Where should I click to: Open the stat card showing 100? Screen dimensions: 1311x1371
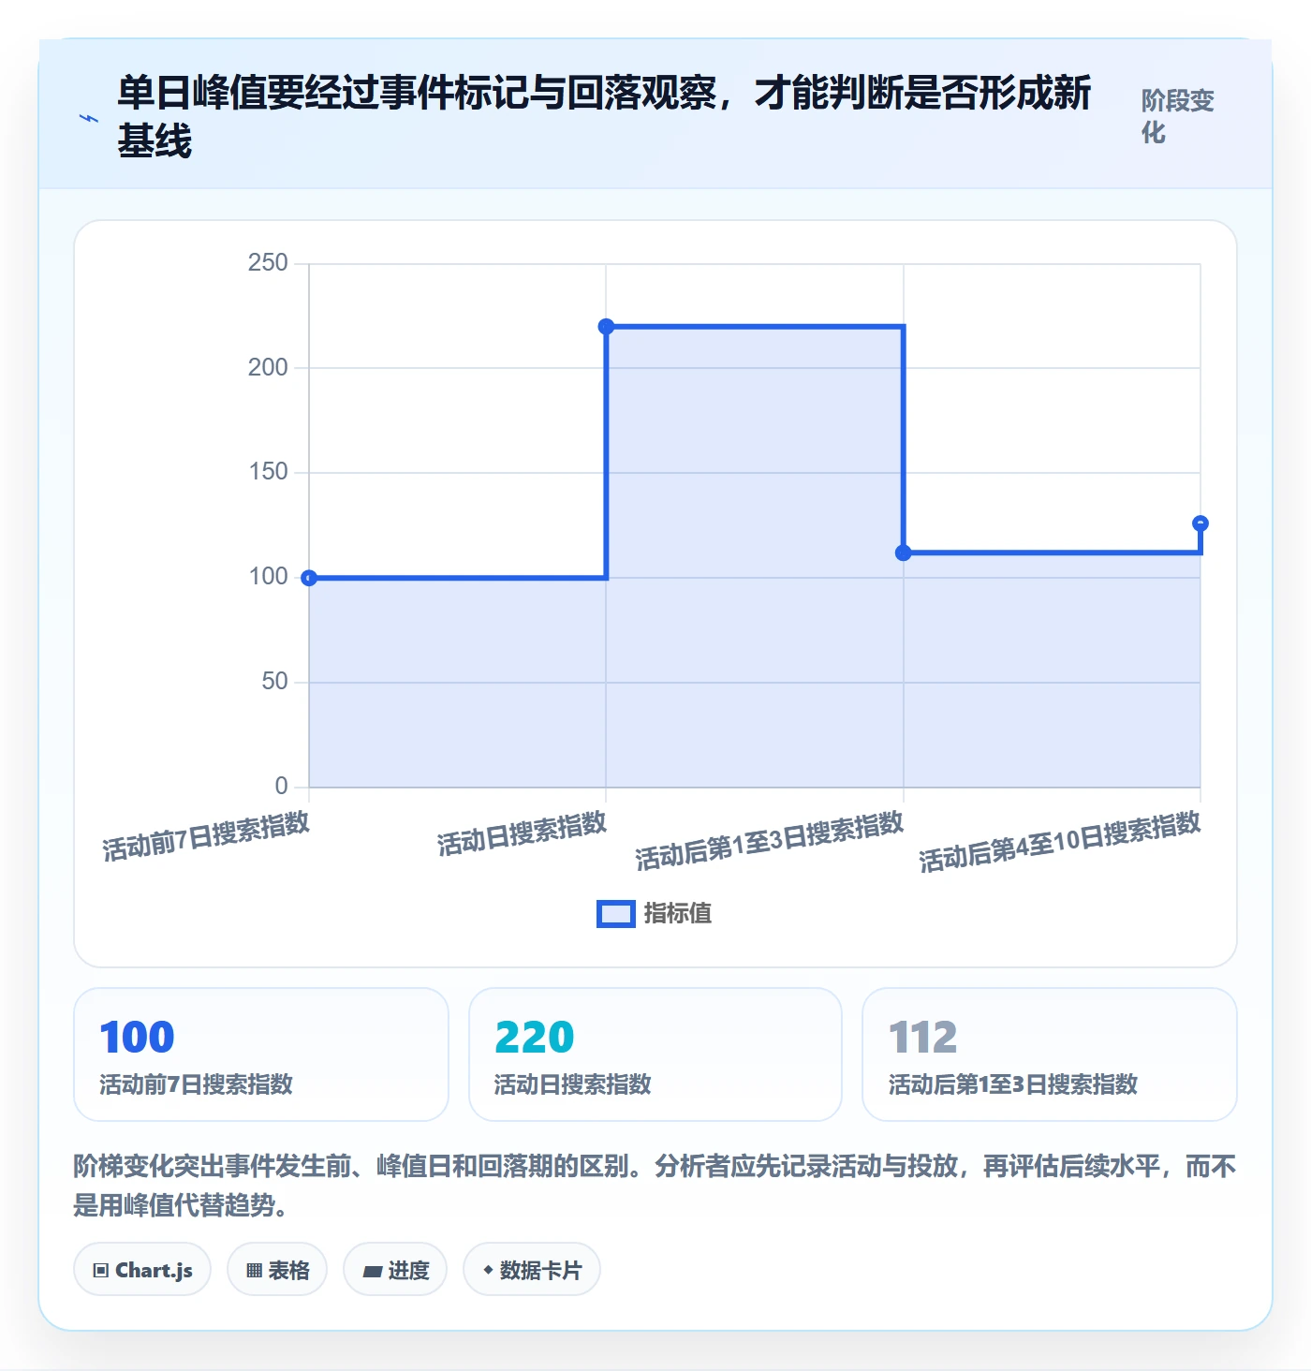[x=261, y=1054]
